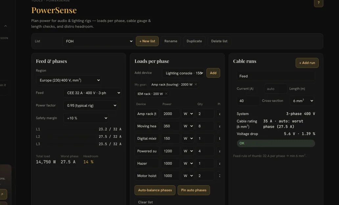Click the Feed rule of thumb note

(270, 156)
